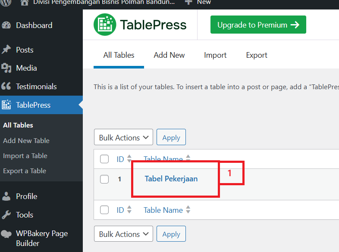The width and height of the screenshot is (339, 252).
Task: Open the Tabel Pekerjaan table link
Action: pos(171,179)
